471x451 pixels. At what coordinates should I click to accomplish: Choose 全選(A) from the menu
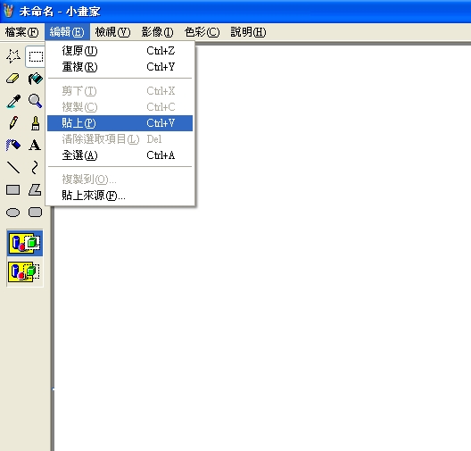click(x=120, y=155)
